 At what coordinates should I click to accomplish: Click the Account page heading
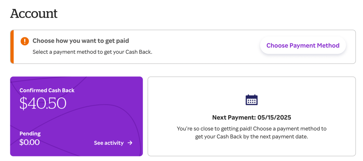[34, 14]
